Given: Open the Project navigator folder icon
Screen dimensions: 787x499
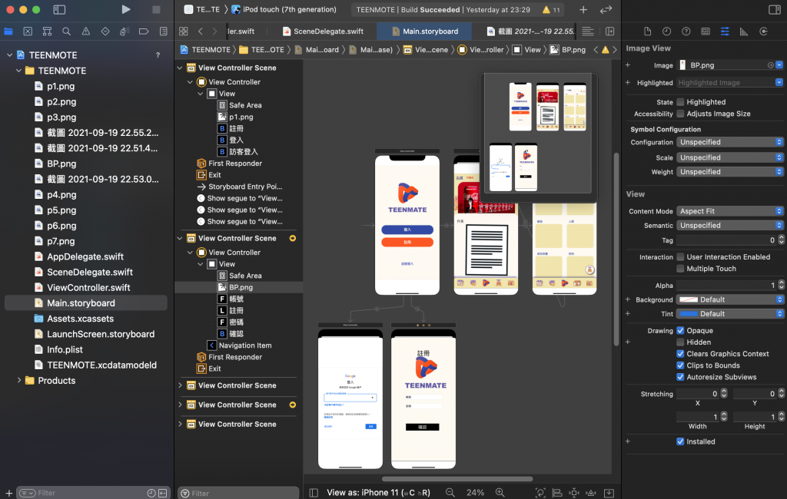Looking at the screenshot, I should point(8,31).
